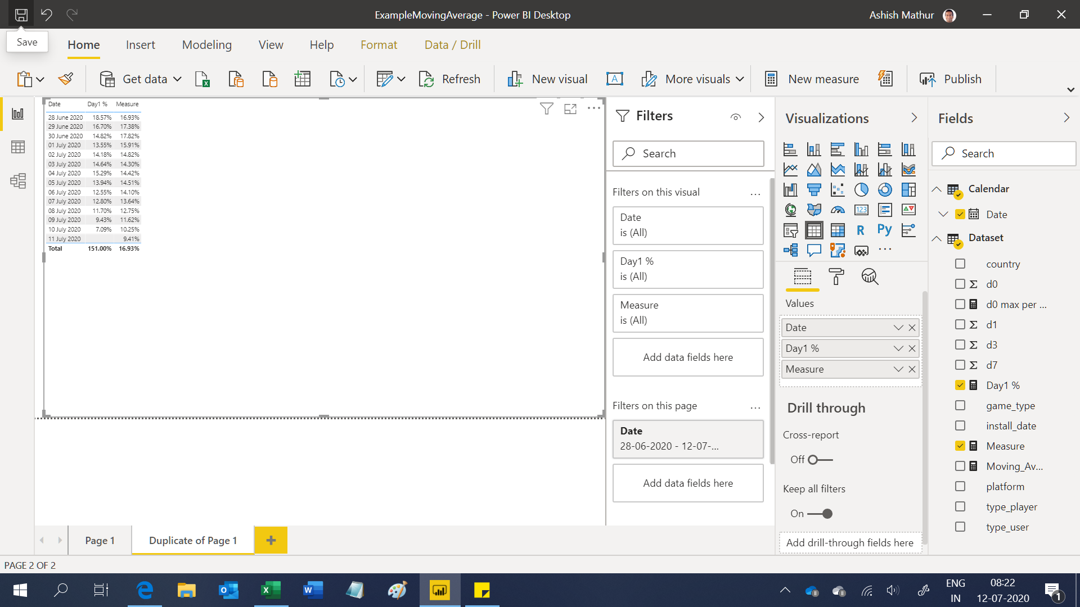Viewport: 1080px width, 607px height.
Task: Switch to the Data view icon
Action: tap(18, 147)
